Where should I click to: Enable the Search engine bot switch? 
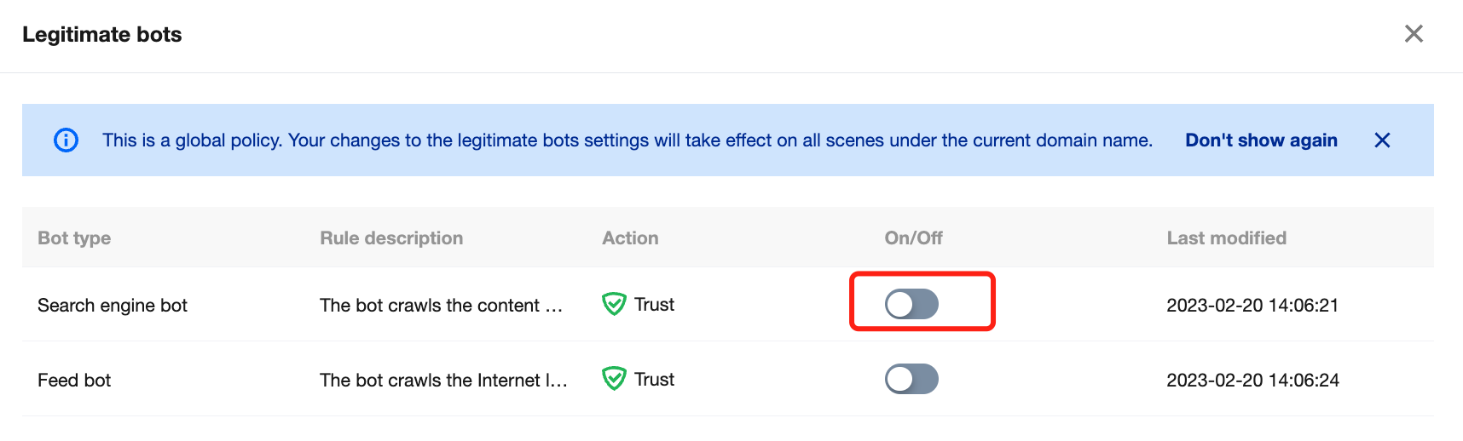[911, 304]
